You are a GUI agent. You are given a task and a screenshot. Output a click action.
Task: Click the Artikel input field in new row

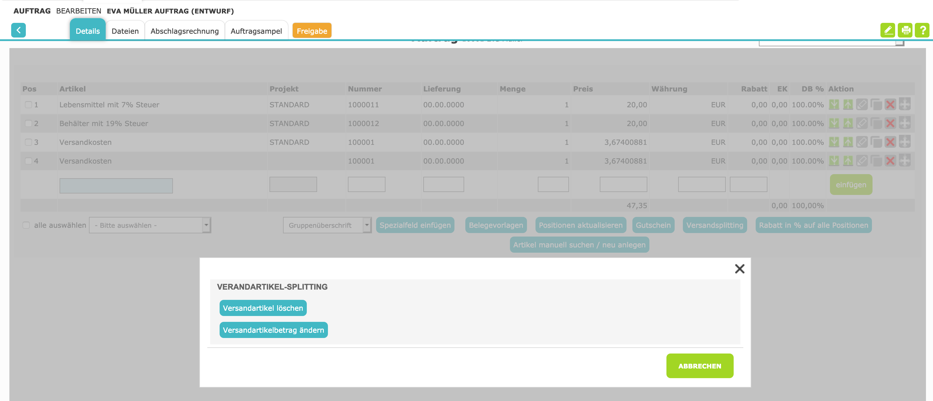(x=116, y=186)
